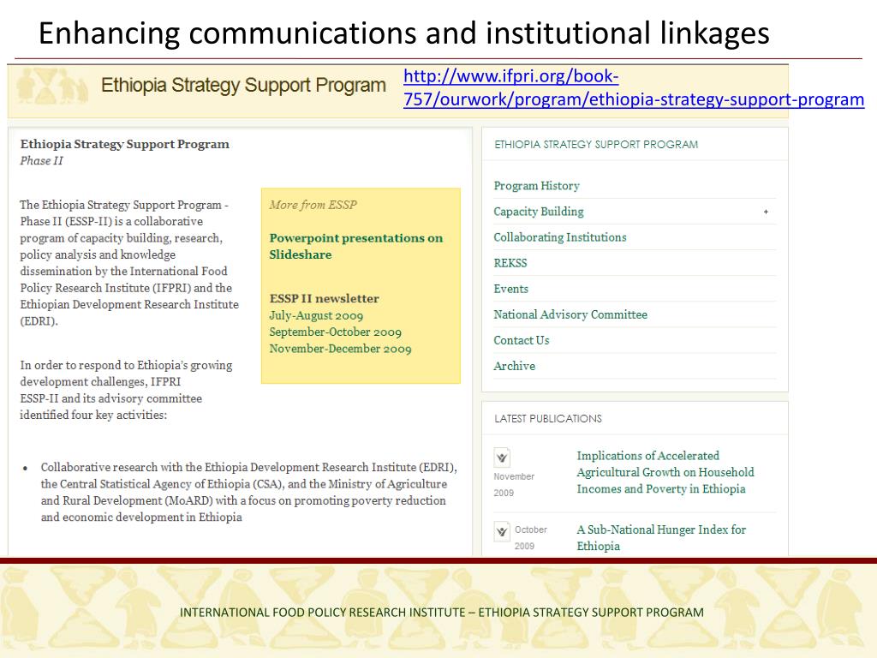Open the July-August 2009 newsletter
This screenshot has height=658, width=877.
tap(316, 315)
